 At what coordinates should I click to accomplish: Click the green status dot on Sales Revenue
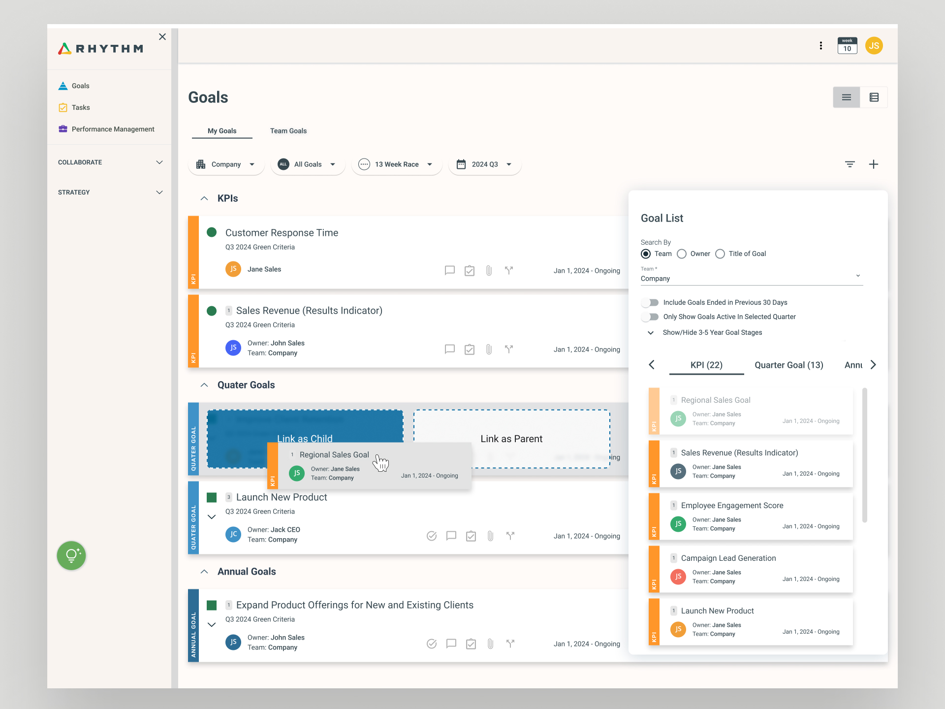point(212,311)
